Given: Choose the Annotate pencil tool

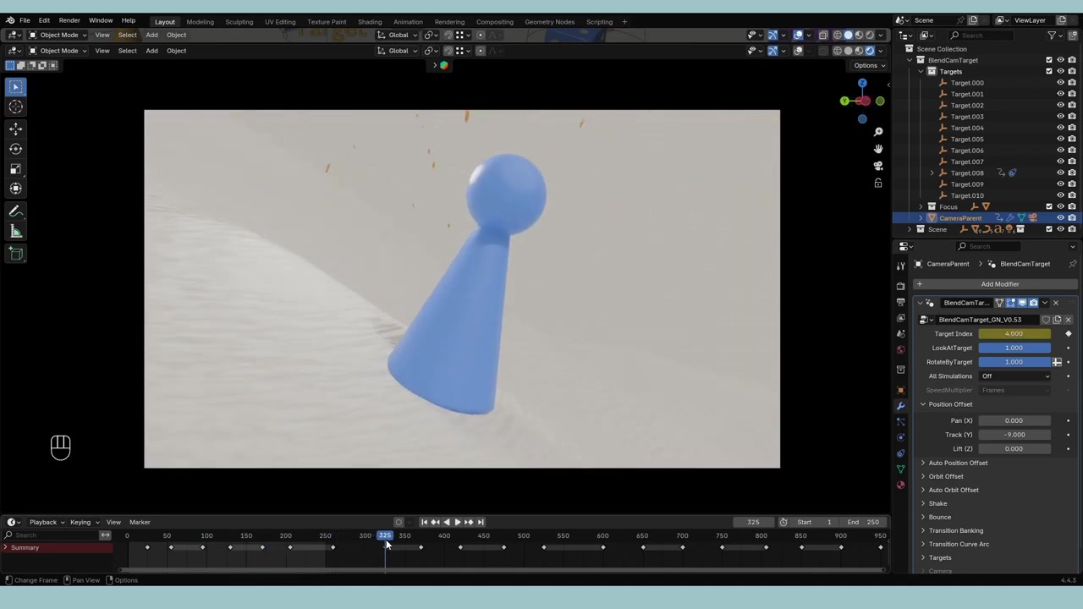Looking at the screenshot, I should (x=15, y=211).
